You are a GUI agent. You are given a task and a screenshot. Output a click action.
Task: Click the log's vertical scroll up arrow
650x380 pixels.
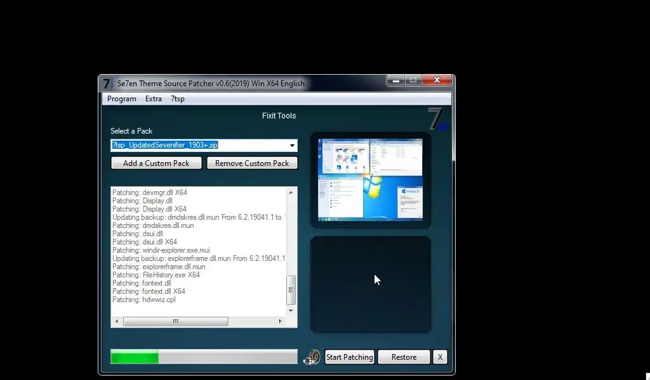[x=291, y=193]
